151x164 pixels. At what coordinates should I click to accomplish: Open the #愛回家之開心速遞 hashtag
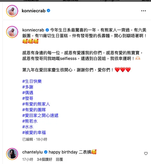(x=40, y=115)
